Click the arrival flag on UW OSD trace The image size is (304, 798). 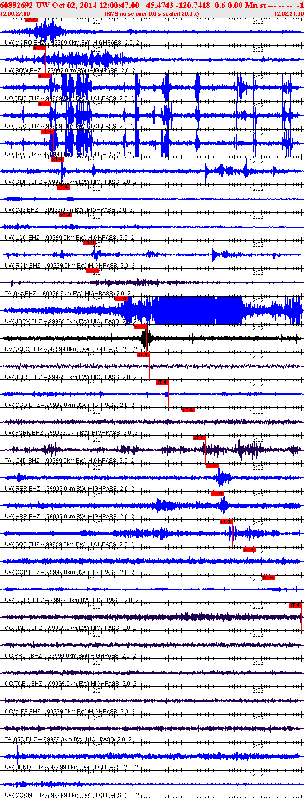(162, 382)
